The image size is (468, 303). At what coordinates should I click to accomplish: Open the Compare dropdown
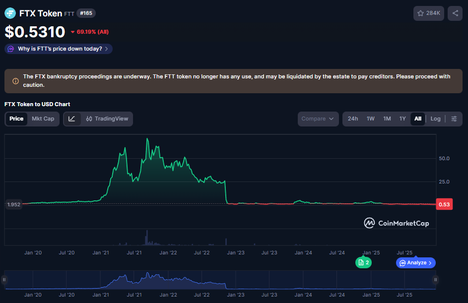318,119
